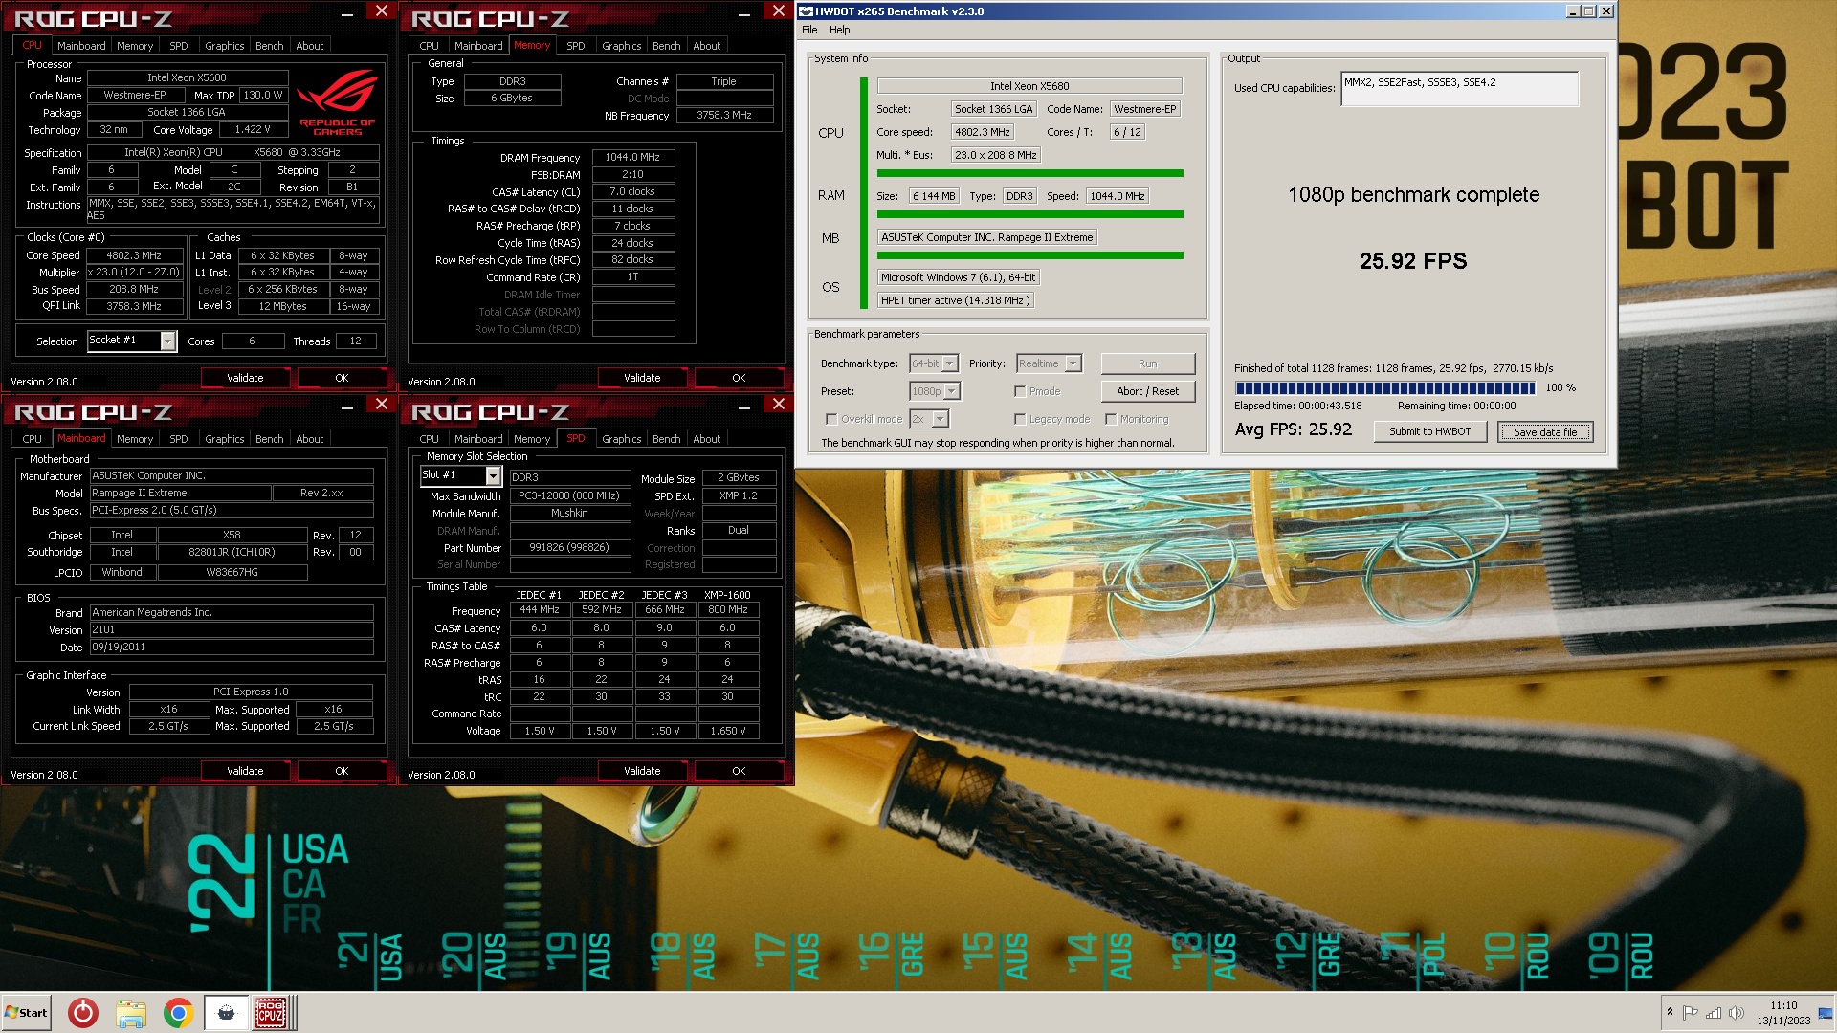Screen dimensions: 1837x1033
Task: Launch Google Chrome from the taskbar
Action: [178, 1013]
